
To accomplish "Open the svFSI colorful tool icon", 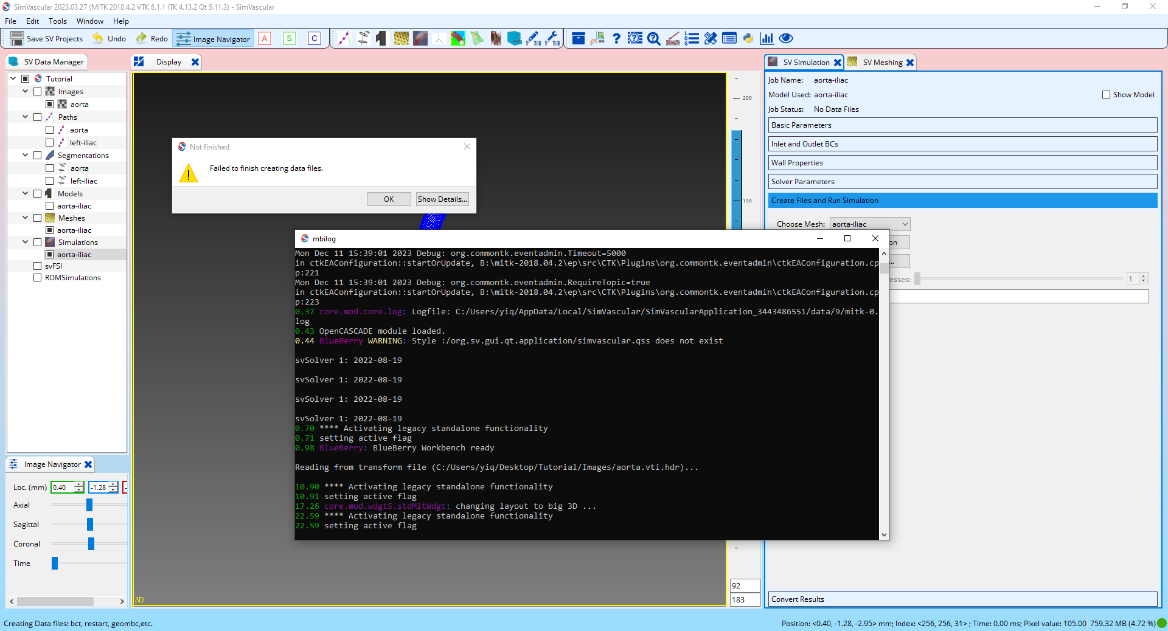I will pos(458,38).
